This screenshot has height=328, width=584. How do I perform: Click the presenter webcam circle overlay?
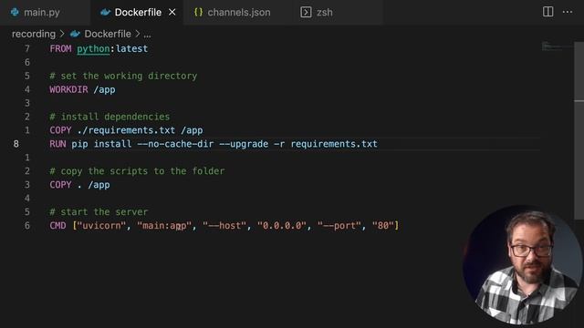pos(523,265)
